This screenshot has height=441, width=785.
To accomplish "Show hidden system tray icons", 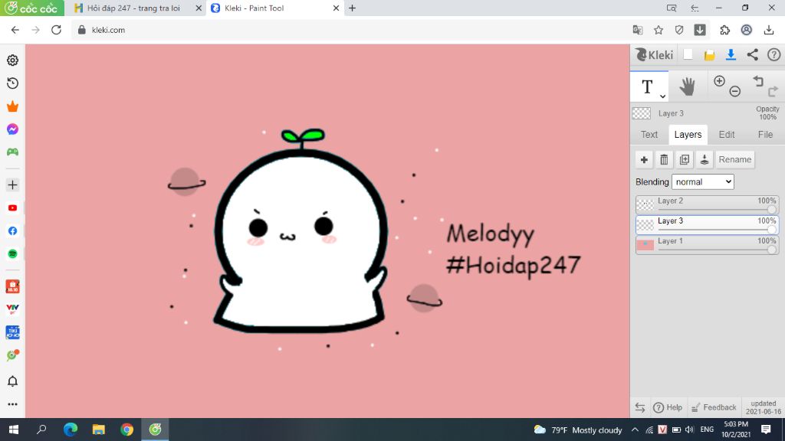I will (x=635, y=430).
